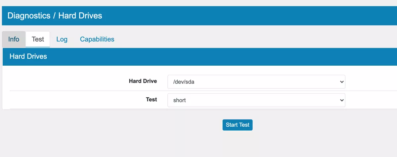Click the 'Diagnostics / Hard Drives' page title

[x=55, y=16]
